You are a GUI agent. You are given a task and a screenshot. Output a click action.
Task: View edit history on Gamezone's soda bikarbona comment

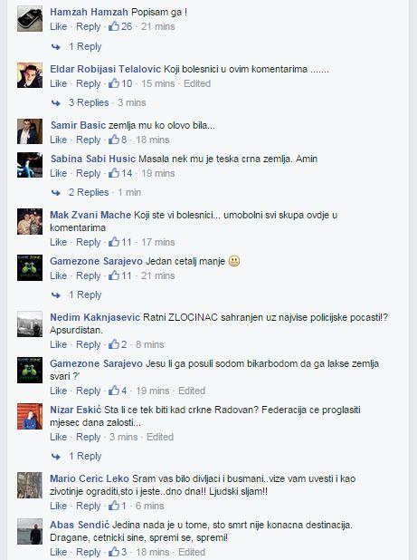click(192, 391)
